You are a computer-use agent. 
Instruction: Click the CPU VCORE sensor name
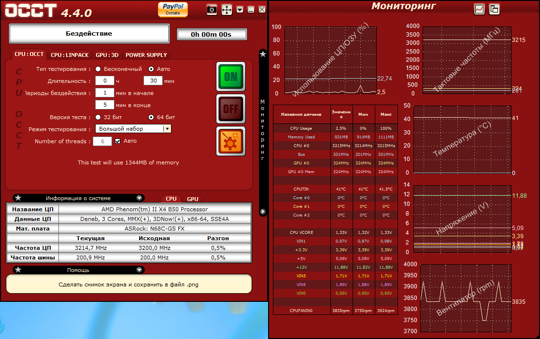pyautogui.click(x=301, y=232)
